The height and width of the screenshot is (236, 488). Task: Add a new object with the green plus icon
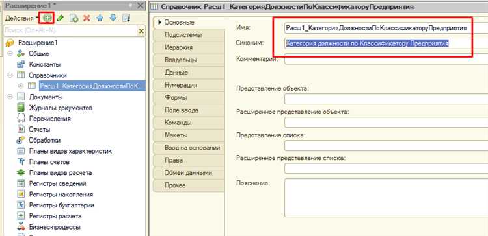(47, 18)
